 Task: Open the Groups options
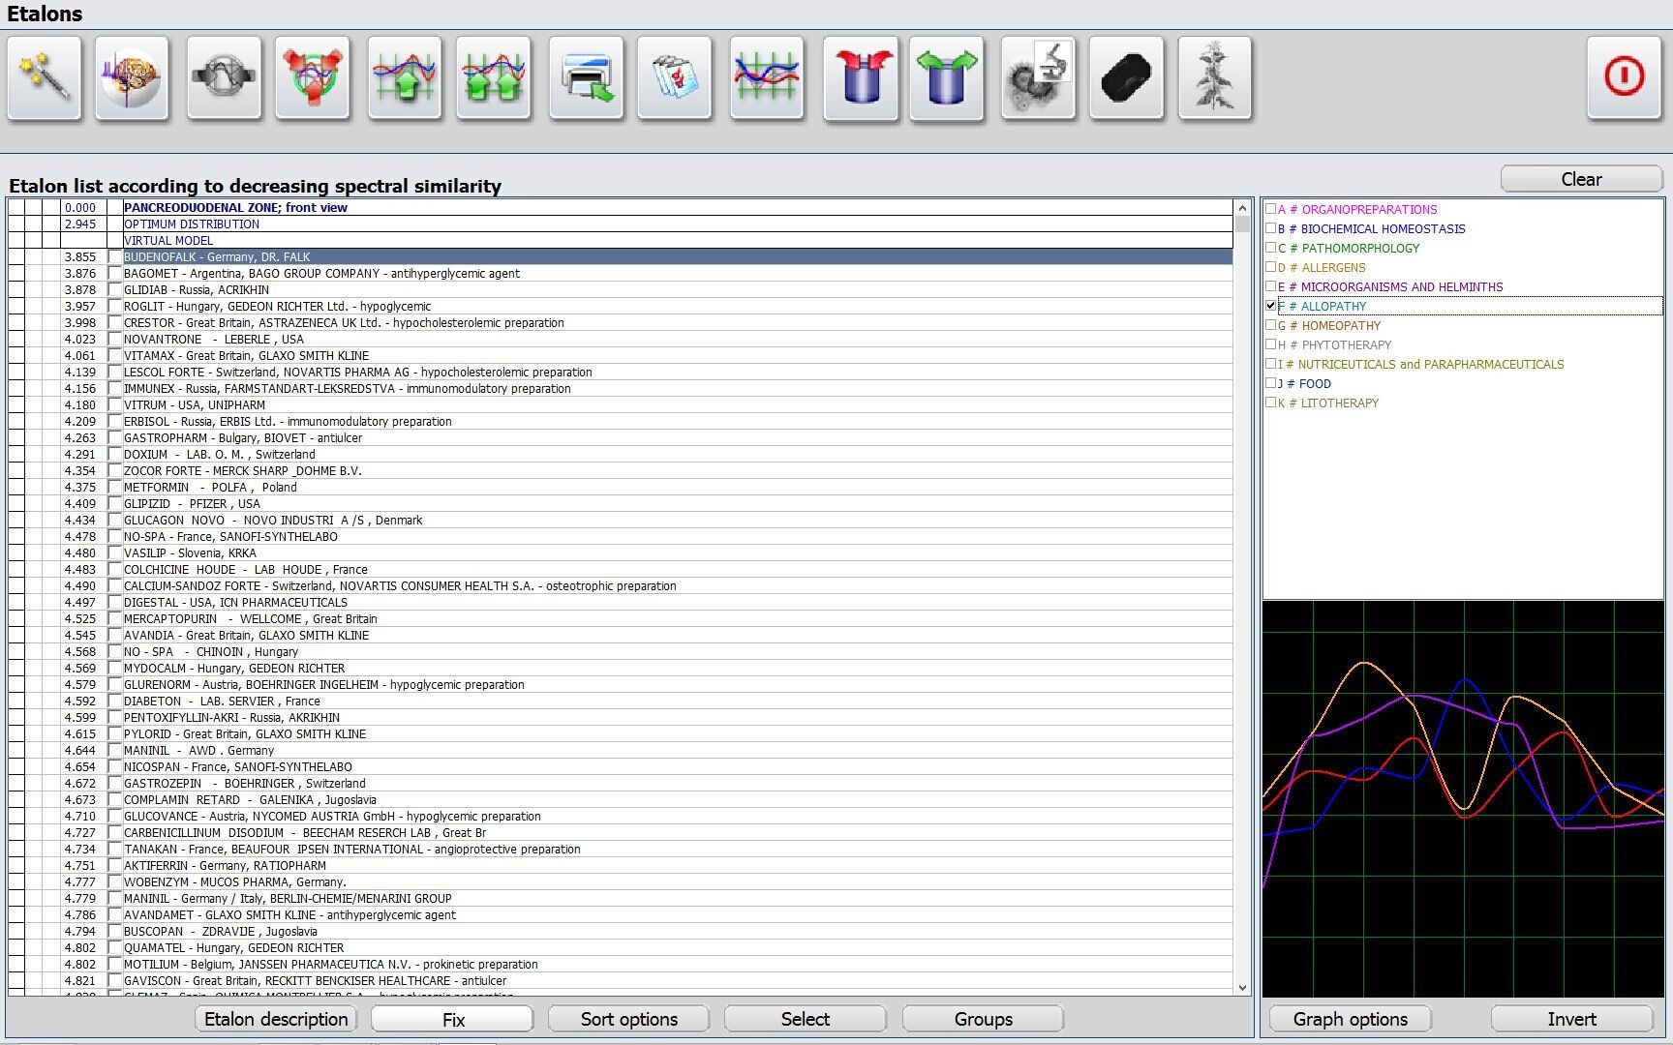(x=983, y=1019)
